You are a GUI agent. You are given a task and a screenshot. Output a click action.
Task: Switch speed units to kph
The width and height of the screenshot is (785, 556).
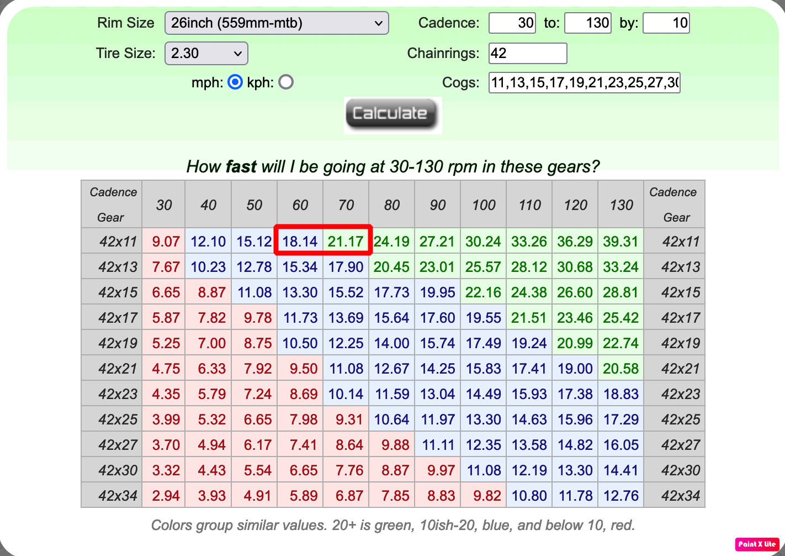286,82
